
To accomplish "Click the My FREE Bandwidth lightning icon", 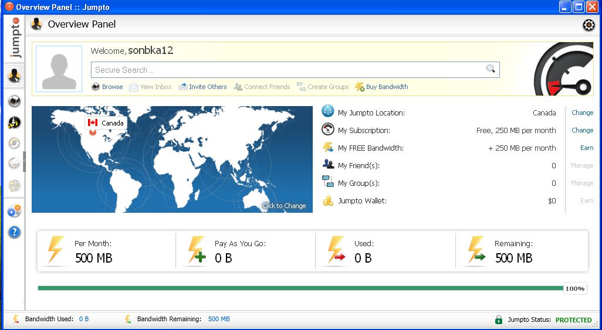I will [x=328, y=147].
